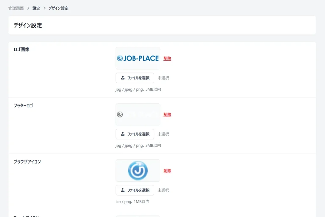325x217 pixels.
Task: Delete the ブラウザアイコン via 削除 link
Action: pos(167,171)
